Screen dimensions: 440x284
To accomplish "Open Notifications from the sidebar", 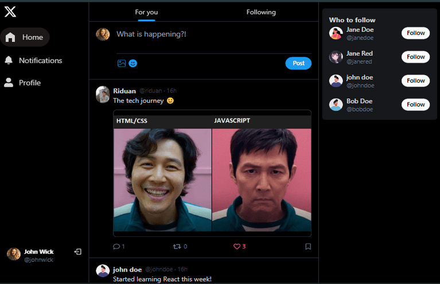I will click(x=33, y=60).
